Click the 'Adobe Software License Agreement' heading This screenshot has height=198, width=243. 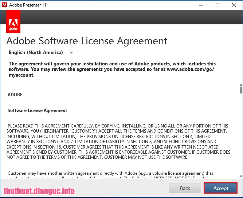click(87, 41)
